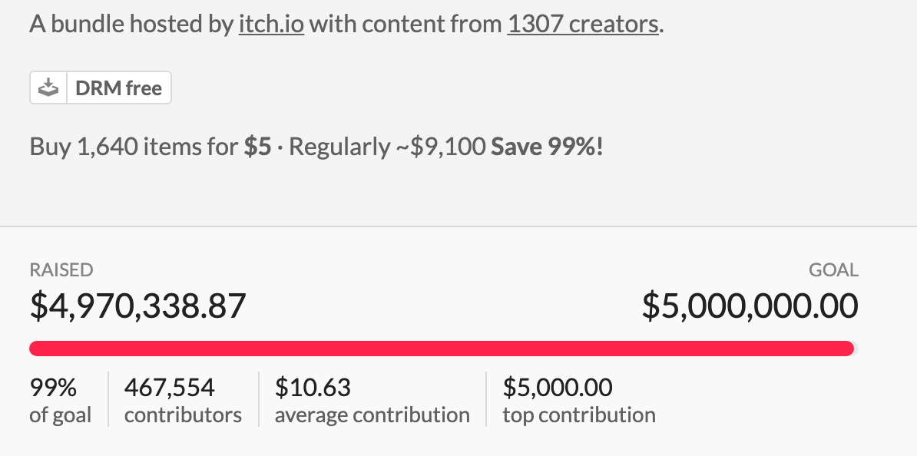Click the 'average contribution' caption
The width and height of the screenshot is (917, 456).
click(372, 415)
